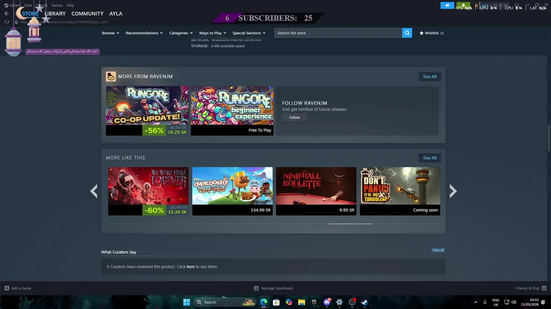
Task: Click the Steam back navigation arrow
Action: click(6, 13)
